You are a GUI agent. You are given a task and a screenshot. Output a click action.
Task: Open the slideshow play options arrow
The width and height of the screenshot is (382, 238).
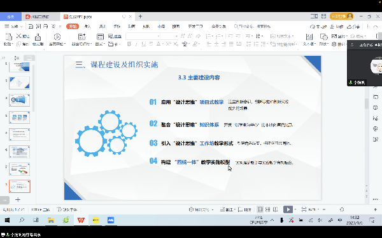(295, 209)
